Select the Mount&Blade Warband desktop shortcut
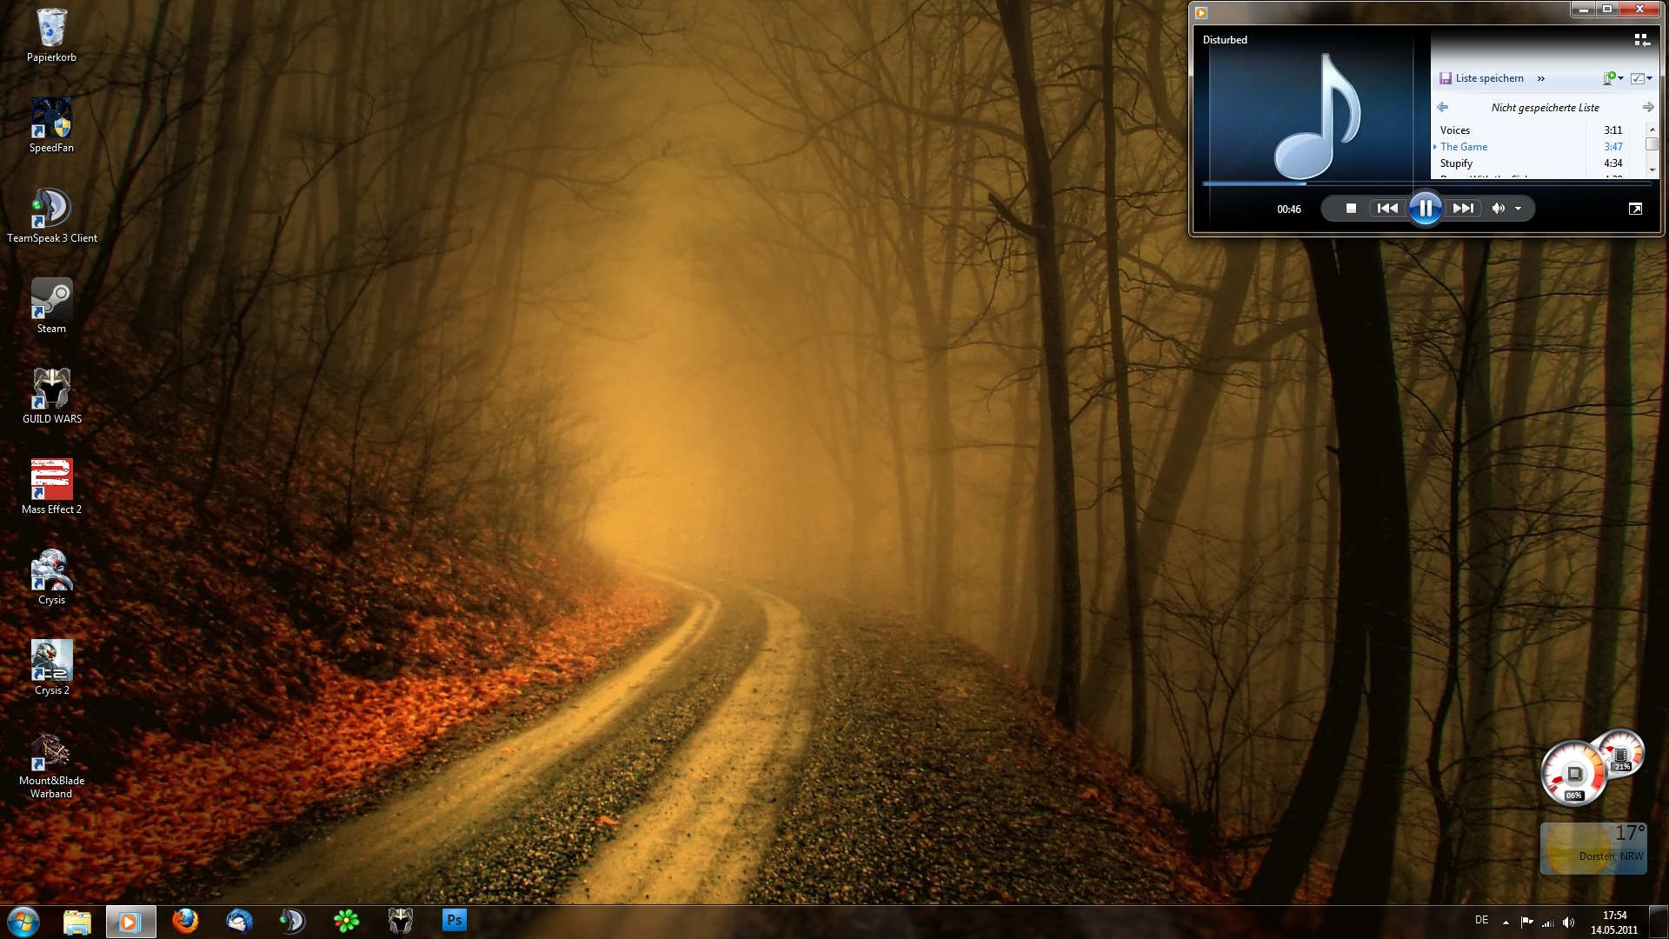 [x=51, y=766]
